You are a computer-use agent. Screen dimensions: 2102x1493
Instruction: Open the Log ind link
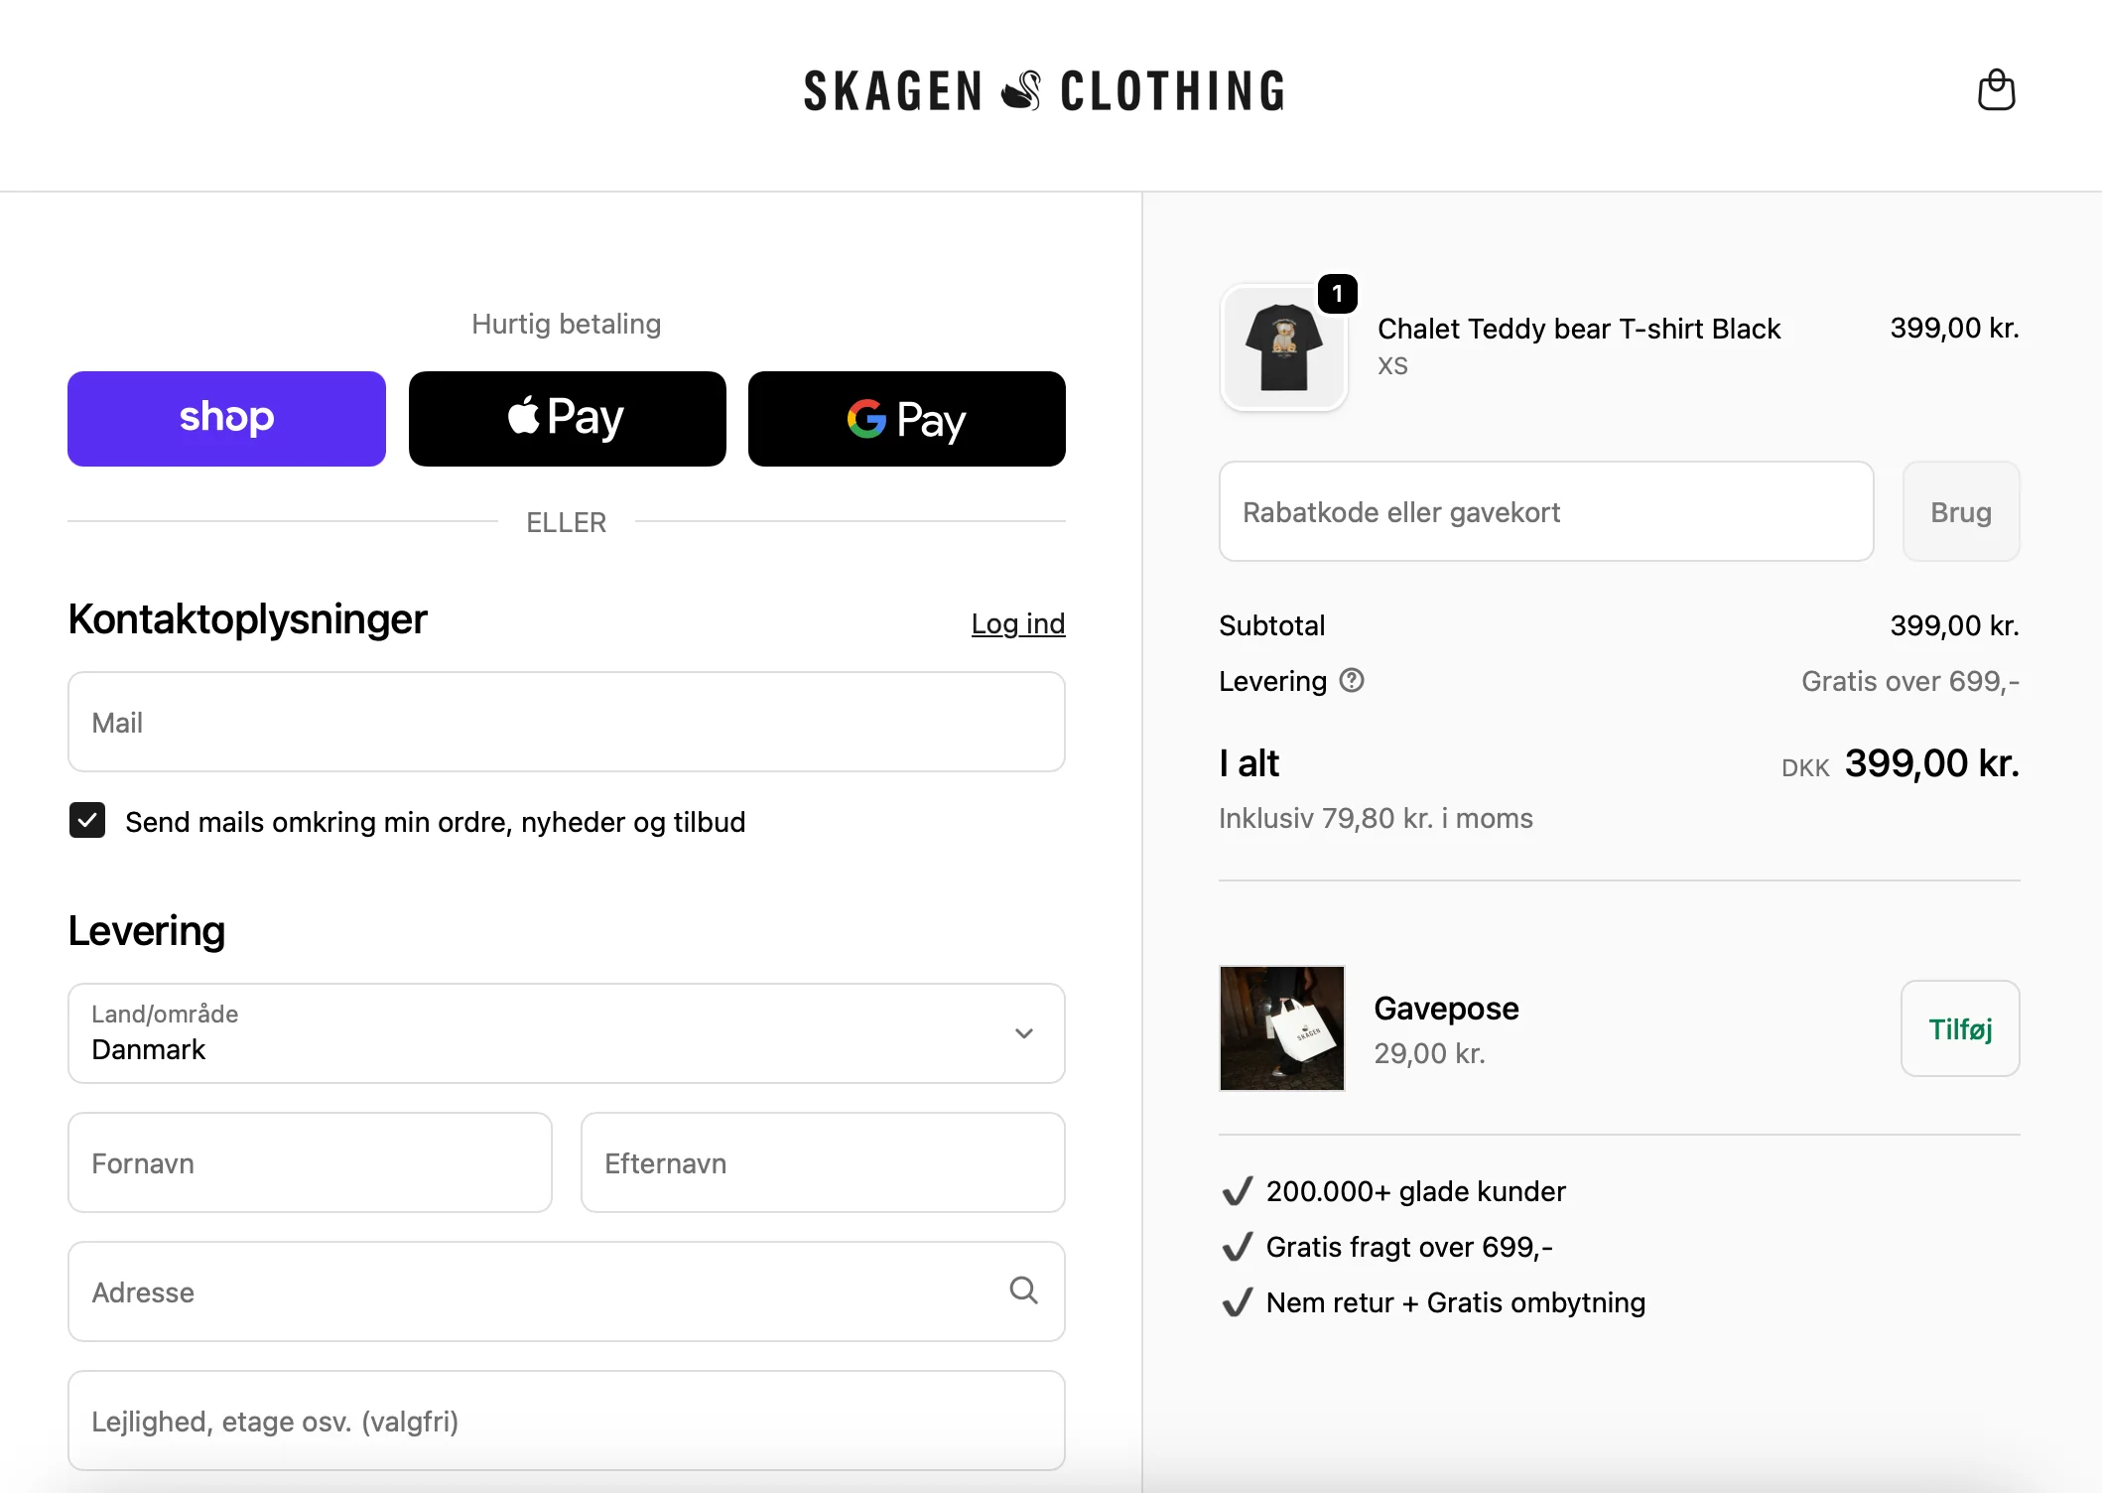click(x=1017, y=623)
